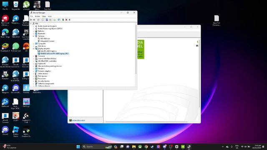267x150 pixels.
Task: Collapse the Display adapters node
Action: click(33, 49)
